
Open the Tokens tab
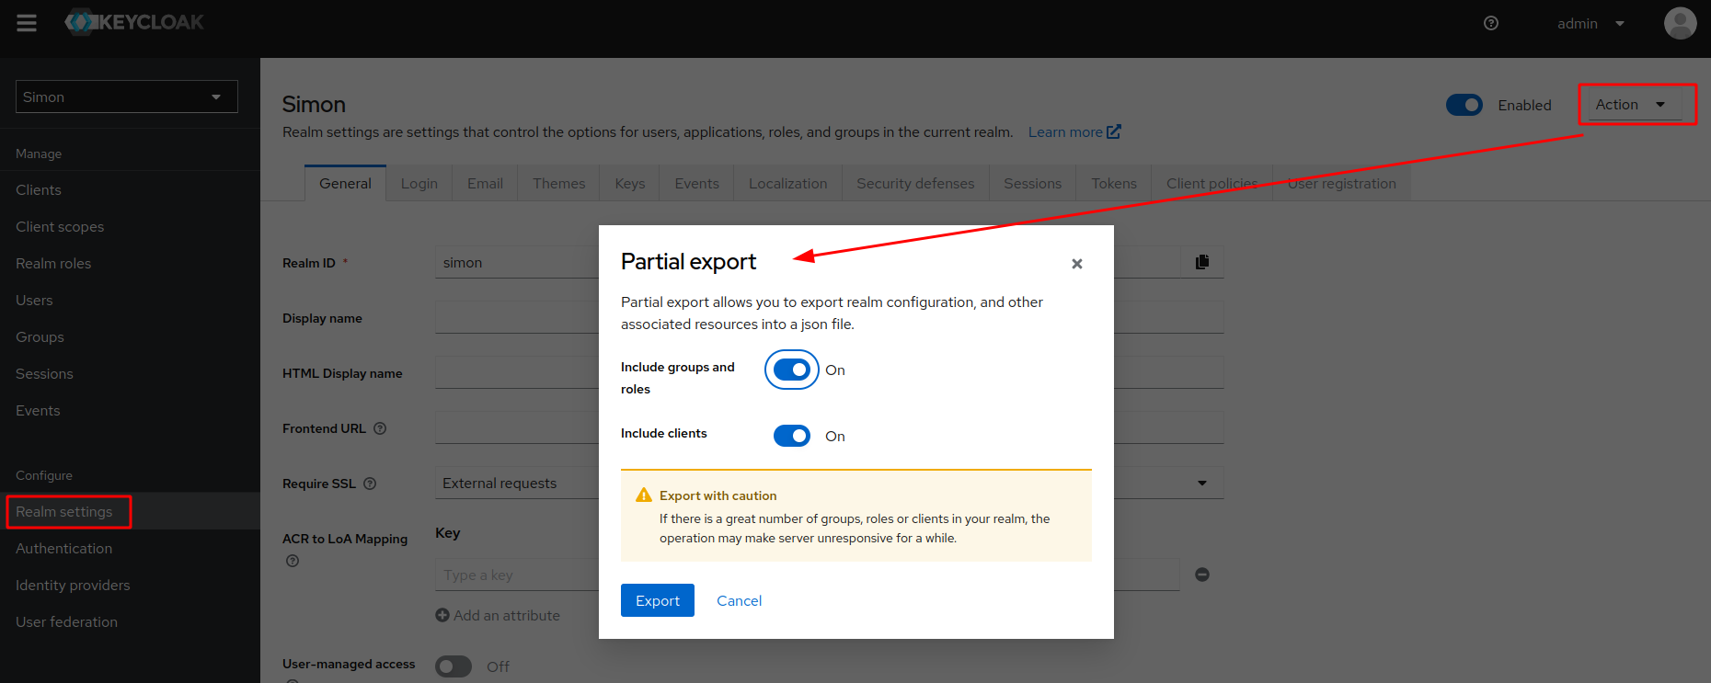point(1114,183)
